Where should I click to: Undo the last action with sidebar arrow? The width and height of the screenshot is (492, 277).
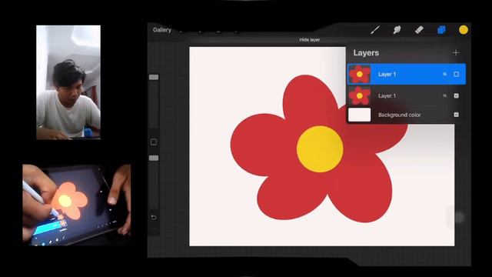tap(154, 217)
